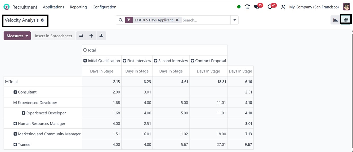Open the Reporting menu
The width and height of the screenshot is (353, 152).
(78, 7)
